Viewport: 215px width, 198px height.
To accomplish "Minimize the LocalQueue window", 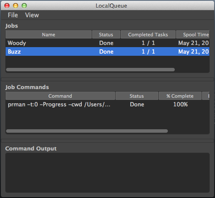I will coord(16,6).
